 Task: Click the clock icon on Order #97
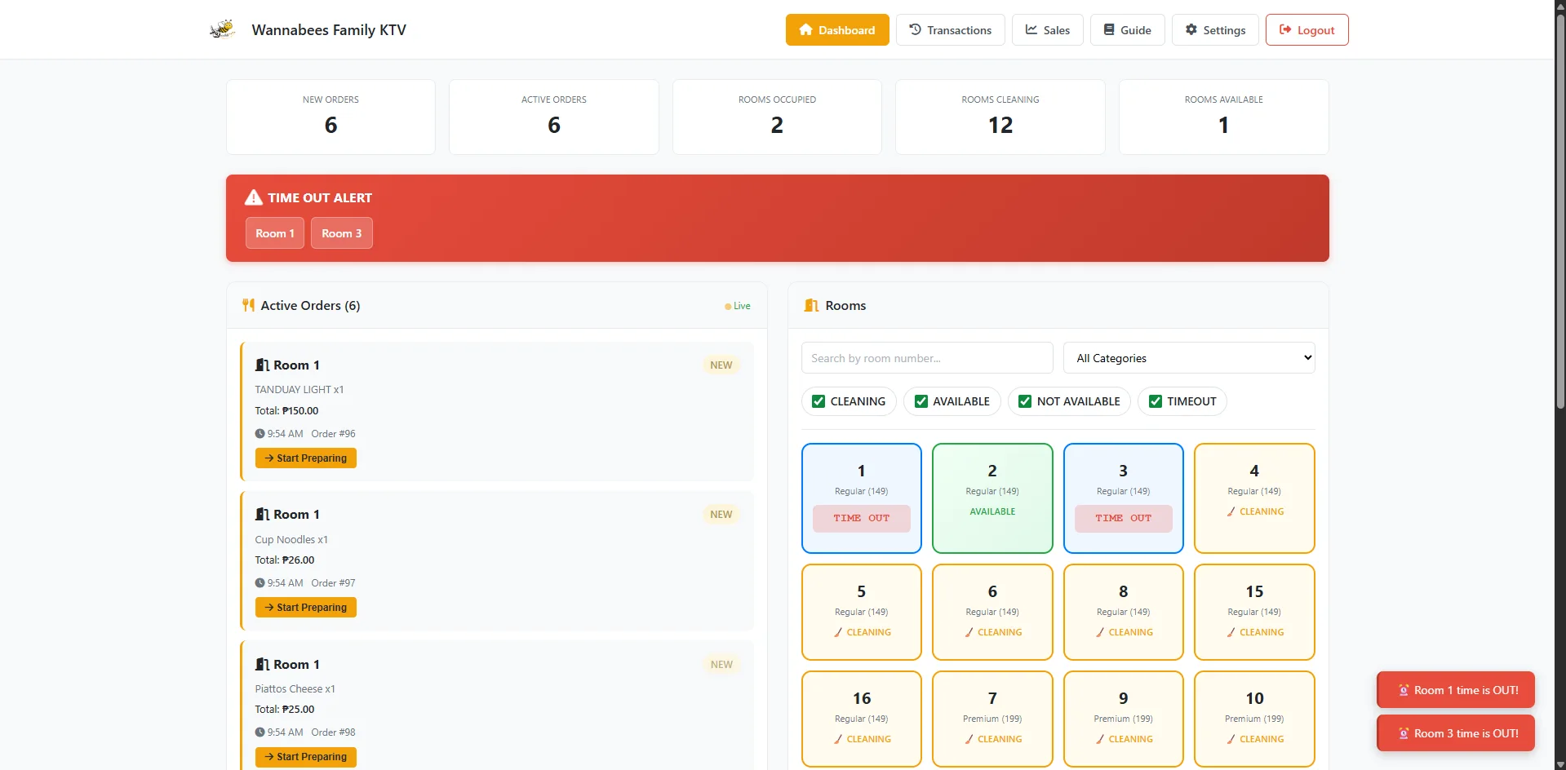pos(260,583)
